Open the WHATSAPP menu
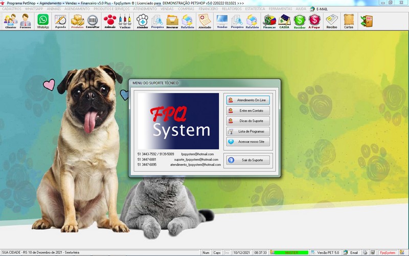409x256 pixels. [x=34, y=9]
